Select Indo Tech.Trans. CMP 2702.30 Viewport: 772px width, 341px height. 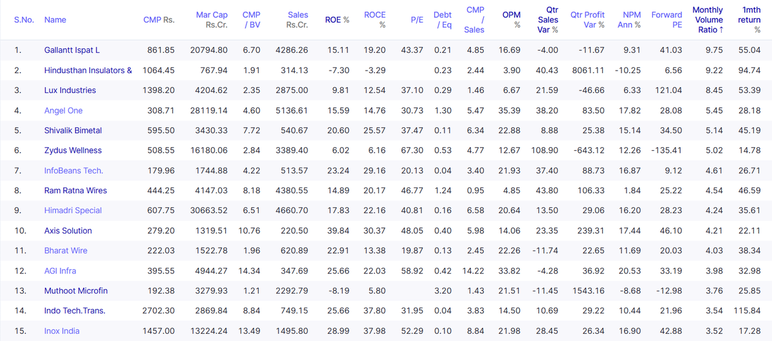click(x=159, y=311)
